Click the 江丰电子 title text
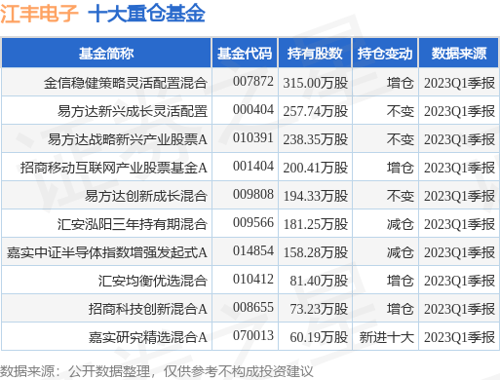The image size is (500, 380). pos(39,14)
